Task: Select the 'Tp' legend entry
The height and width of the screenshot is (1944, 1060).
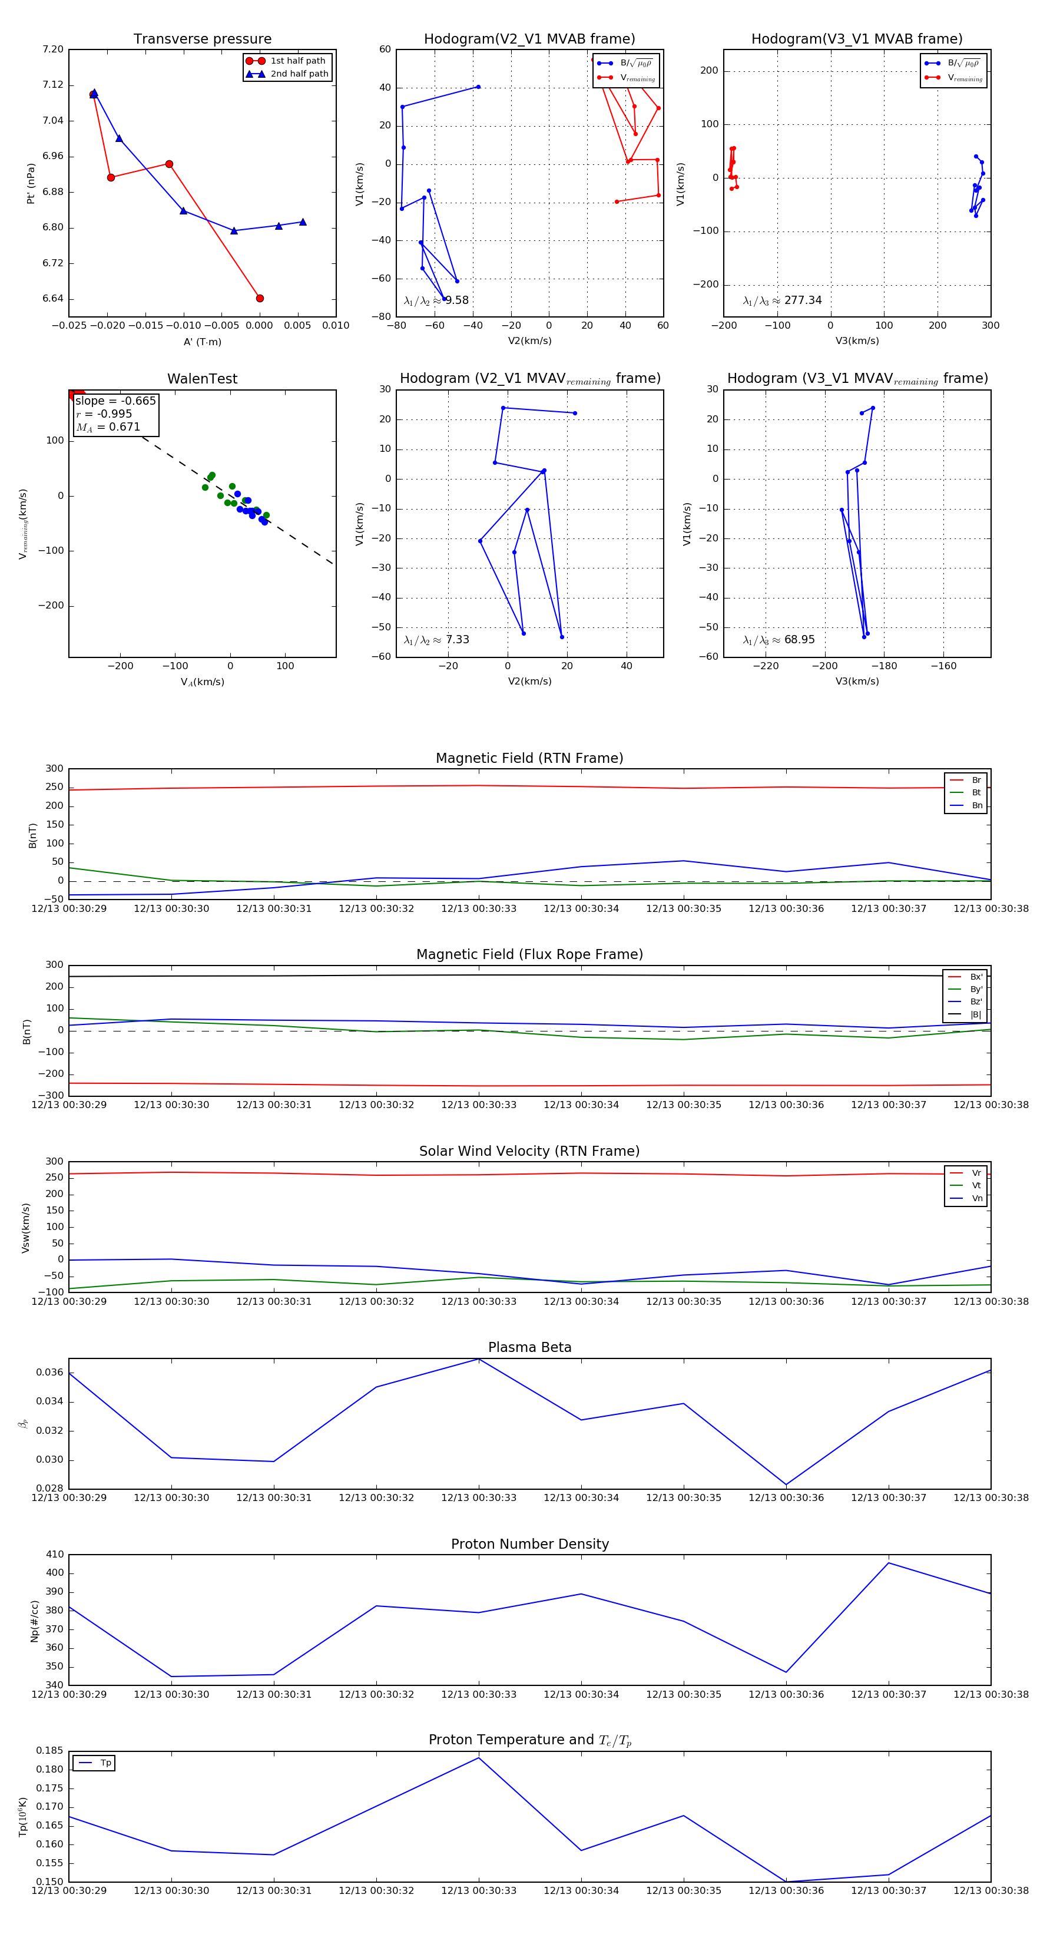Action: click(x=94, y=1763)
